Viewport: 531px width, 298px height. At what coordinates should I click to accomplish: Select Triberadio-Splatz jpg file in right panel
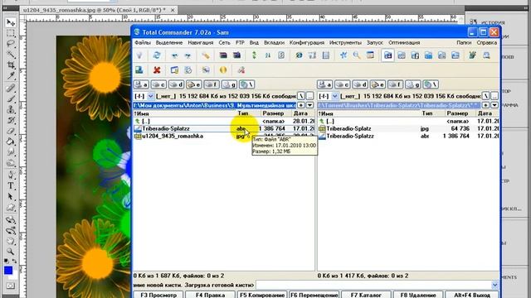tap(408, 129)
